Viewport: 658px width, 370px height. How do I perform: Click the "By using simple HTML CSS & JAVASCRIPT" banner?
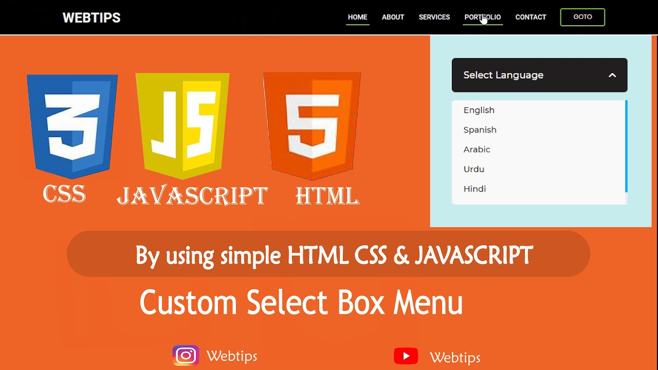pyautogui.click(x=328, y=254)
